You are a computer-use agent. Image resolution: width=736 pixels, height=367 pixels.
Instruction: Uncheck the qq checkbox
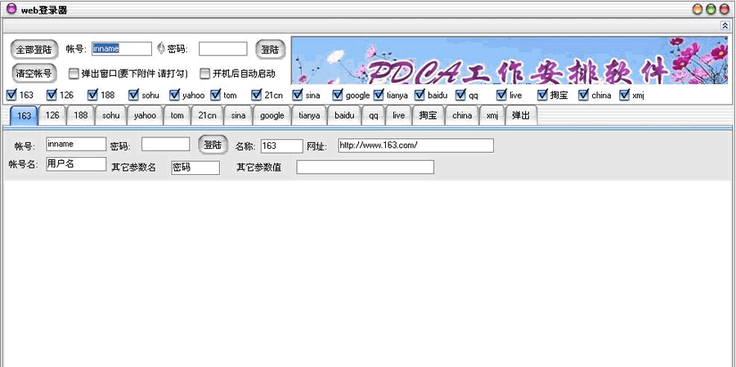click(460, 96)
